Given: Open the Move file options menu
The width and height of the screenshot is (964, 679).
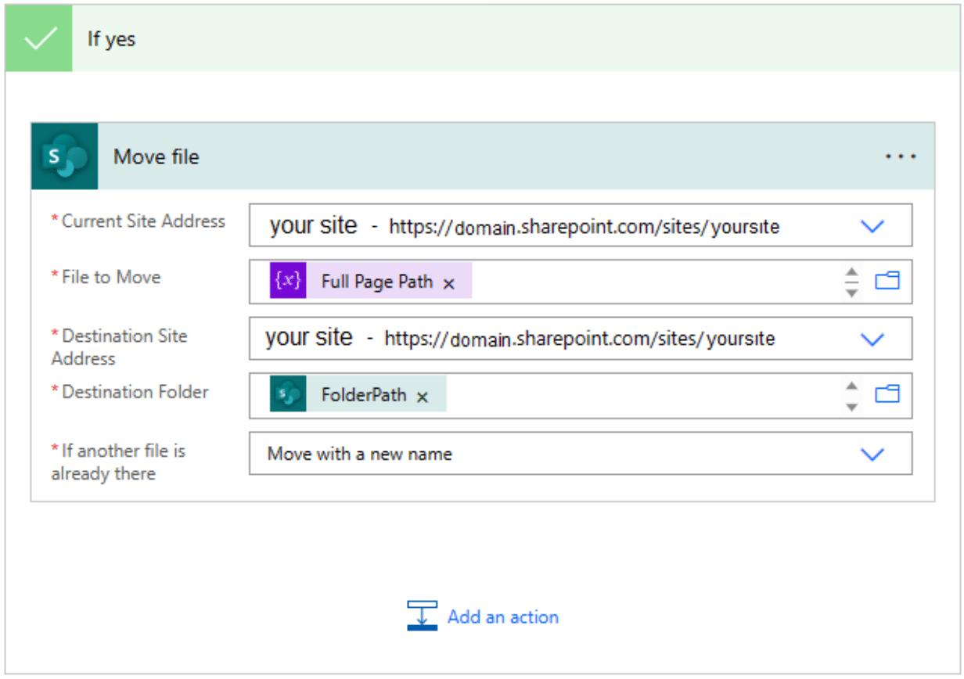Looking at the screenshot, I should coord(901,156).
